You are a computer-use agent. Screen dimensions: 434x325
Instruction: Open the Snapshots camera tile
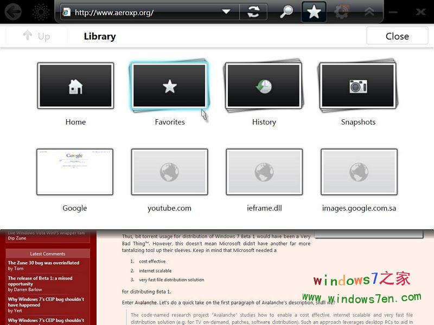coord(359,86)
